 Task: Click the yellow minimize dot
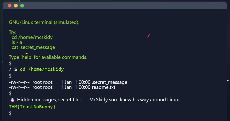(16, 5)
